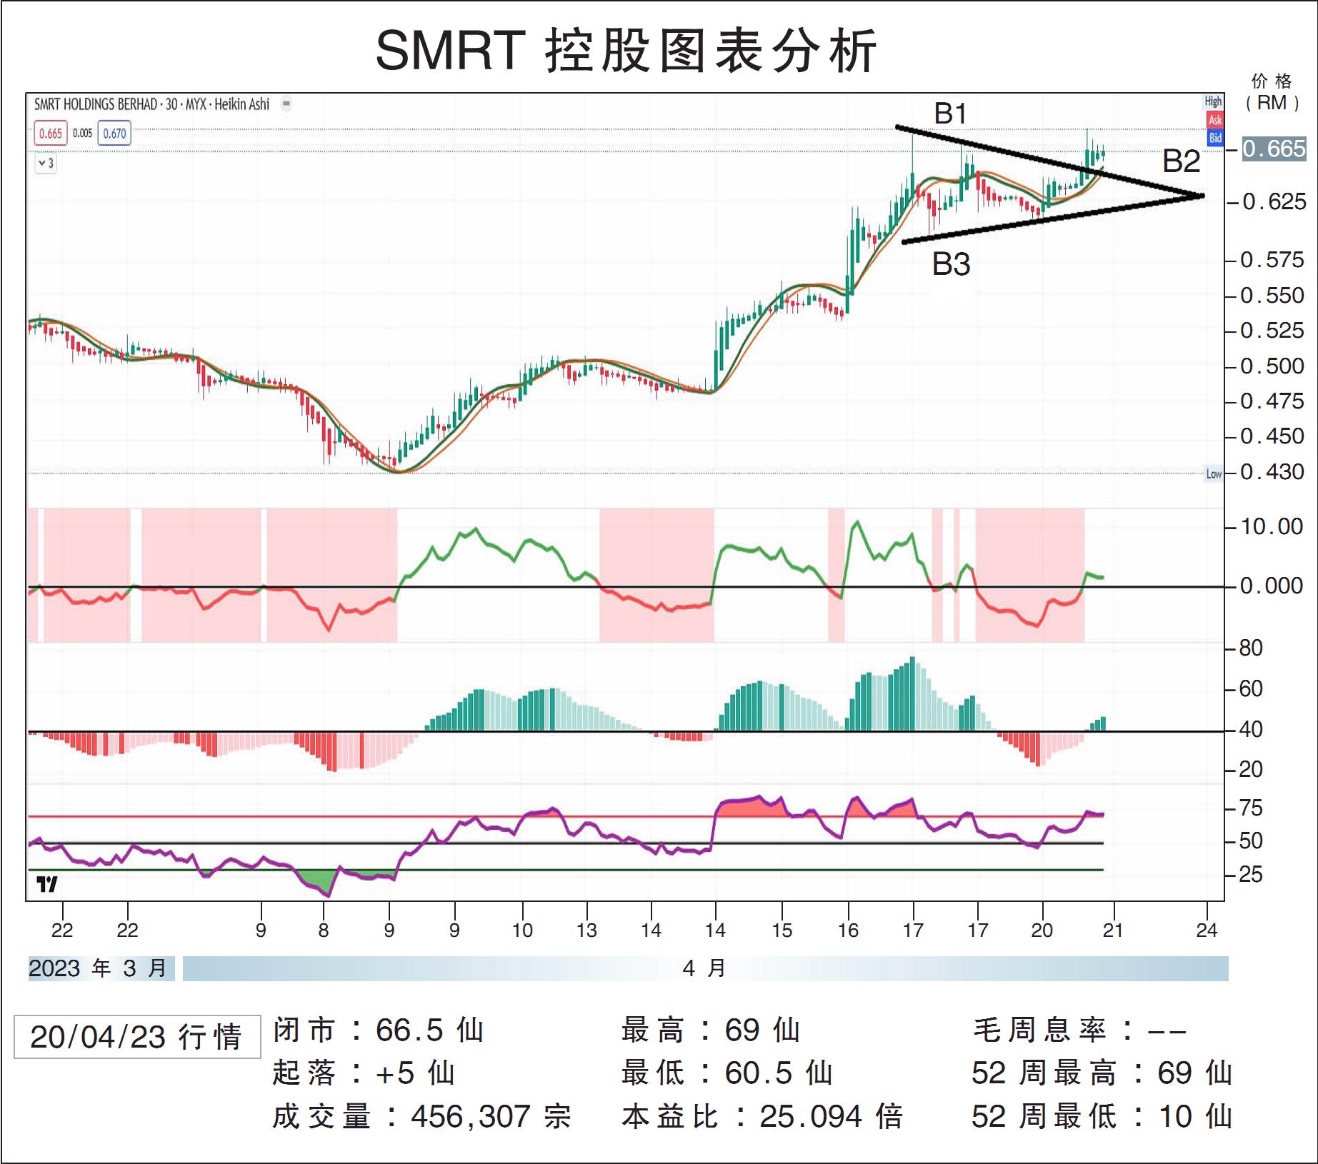
Task: Click the 52 周最低：10 仙 value
Action: click(1102, 1117)
